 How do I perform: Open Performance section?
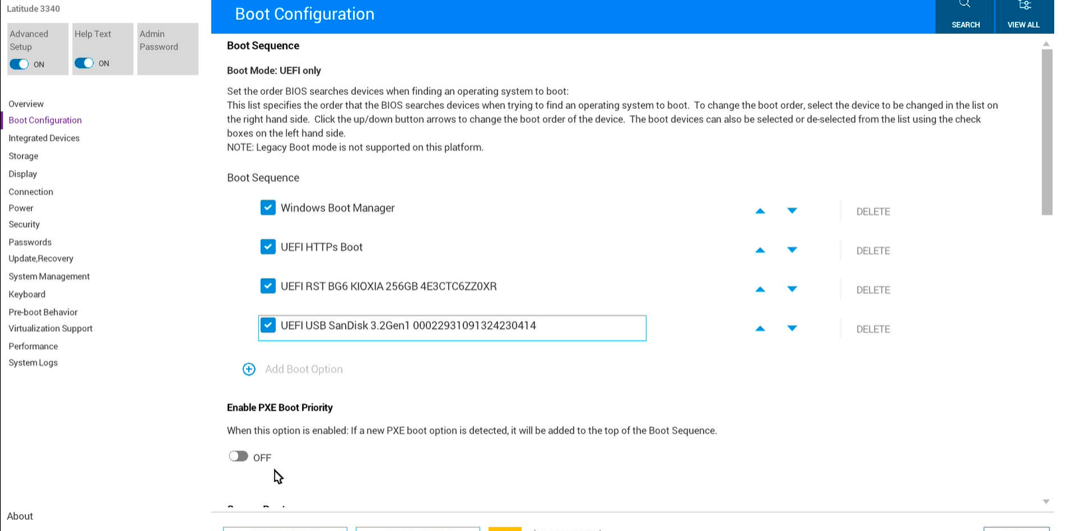tap(33, 346)
